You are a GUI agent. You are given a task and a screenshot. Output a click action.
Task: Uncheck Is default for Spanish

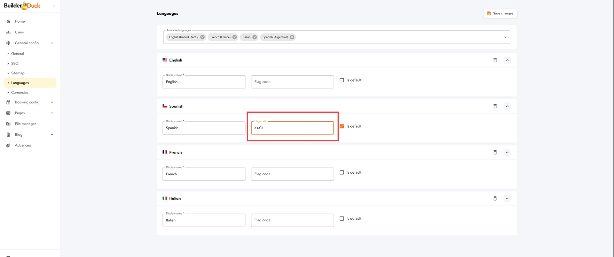pos(342,126)
